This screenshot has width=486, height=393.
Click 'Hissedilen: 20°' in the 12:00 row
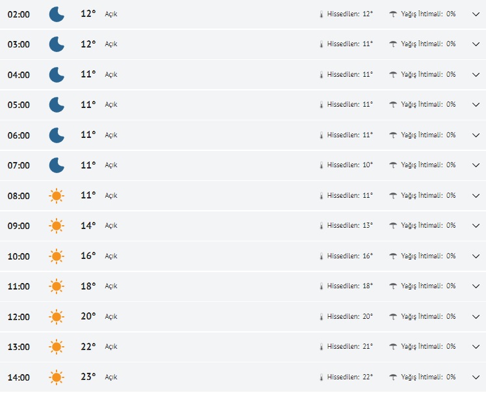point(350,317)
